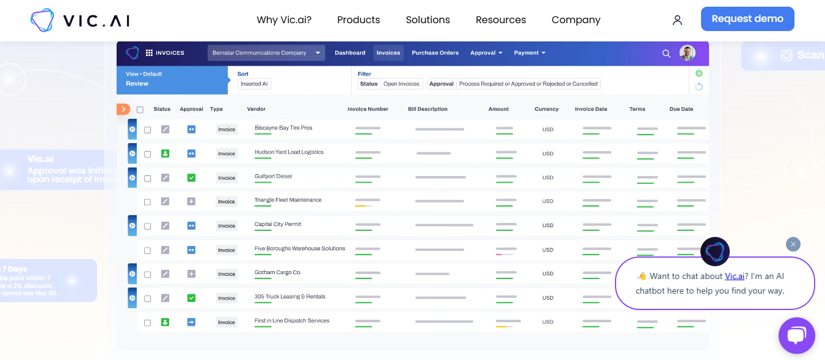Open the Purchase Orders tab

click(x=435, y=53)
